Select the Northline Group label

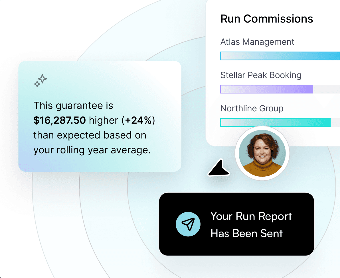click(252, 109)
